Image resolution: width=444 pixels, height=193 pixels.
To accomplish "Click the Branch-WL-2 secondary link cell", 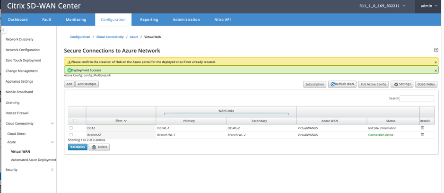I will pyautogui.click(x=236, y=135).
